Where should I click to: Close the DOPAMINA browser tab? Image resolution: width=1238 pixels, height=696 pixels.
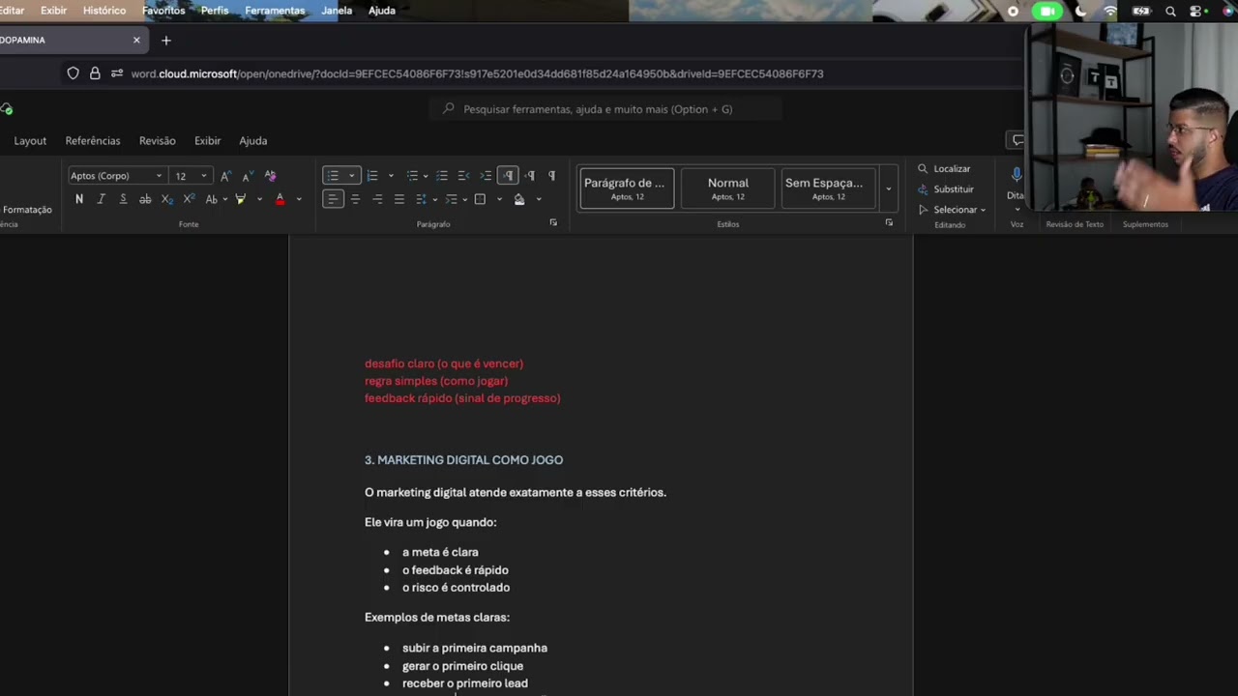(136, 41)
